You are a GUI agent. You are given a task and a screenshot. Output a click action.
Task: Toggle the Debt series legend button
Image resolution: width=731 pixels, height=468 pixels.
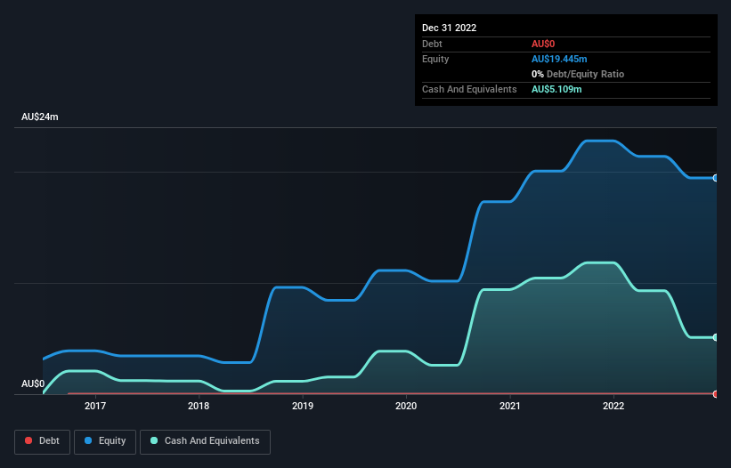pos(42,441)
